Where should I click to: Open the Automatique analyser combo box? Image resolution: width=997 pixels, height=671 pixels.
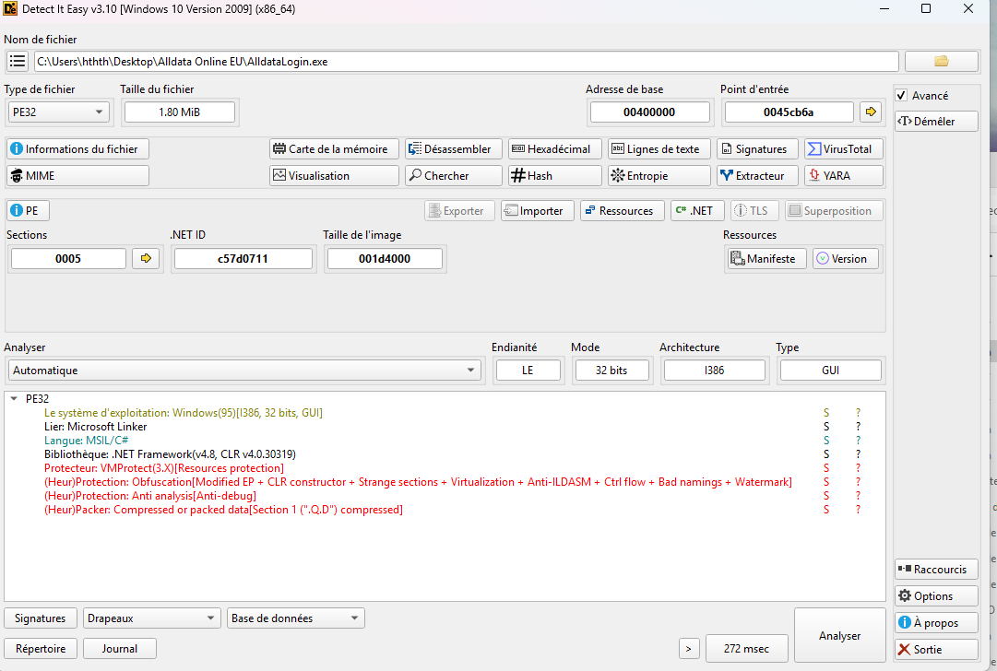pos(243,371)
